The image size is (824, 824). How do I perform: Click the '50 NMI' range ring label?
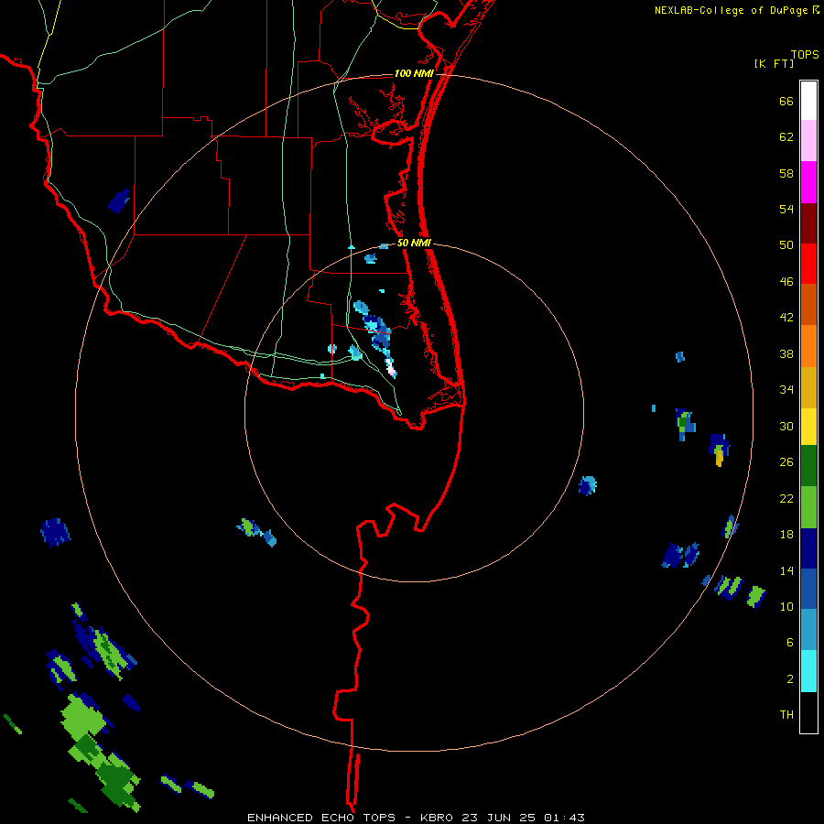point(414,243)
